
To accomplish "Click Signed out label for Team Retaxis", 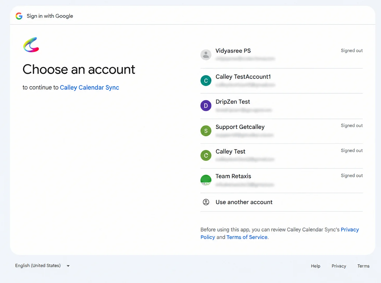I will (352, 176).
